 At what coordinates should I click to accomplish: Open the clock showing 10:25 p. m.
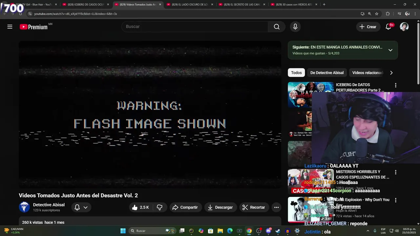point(409,231)
